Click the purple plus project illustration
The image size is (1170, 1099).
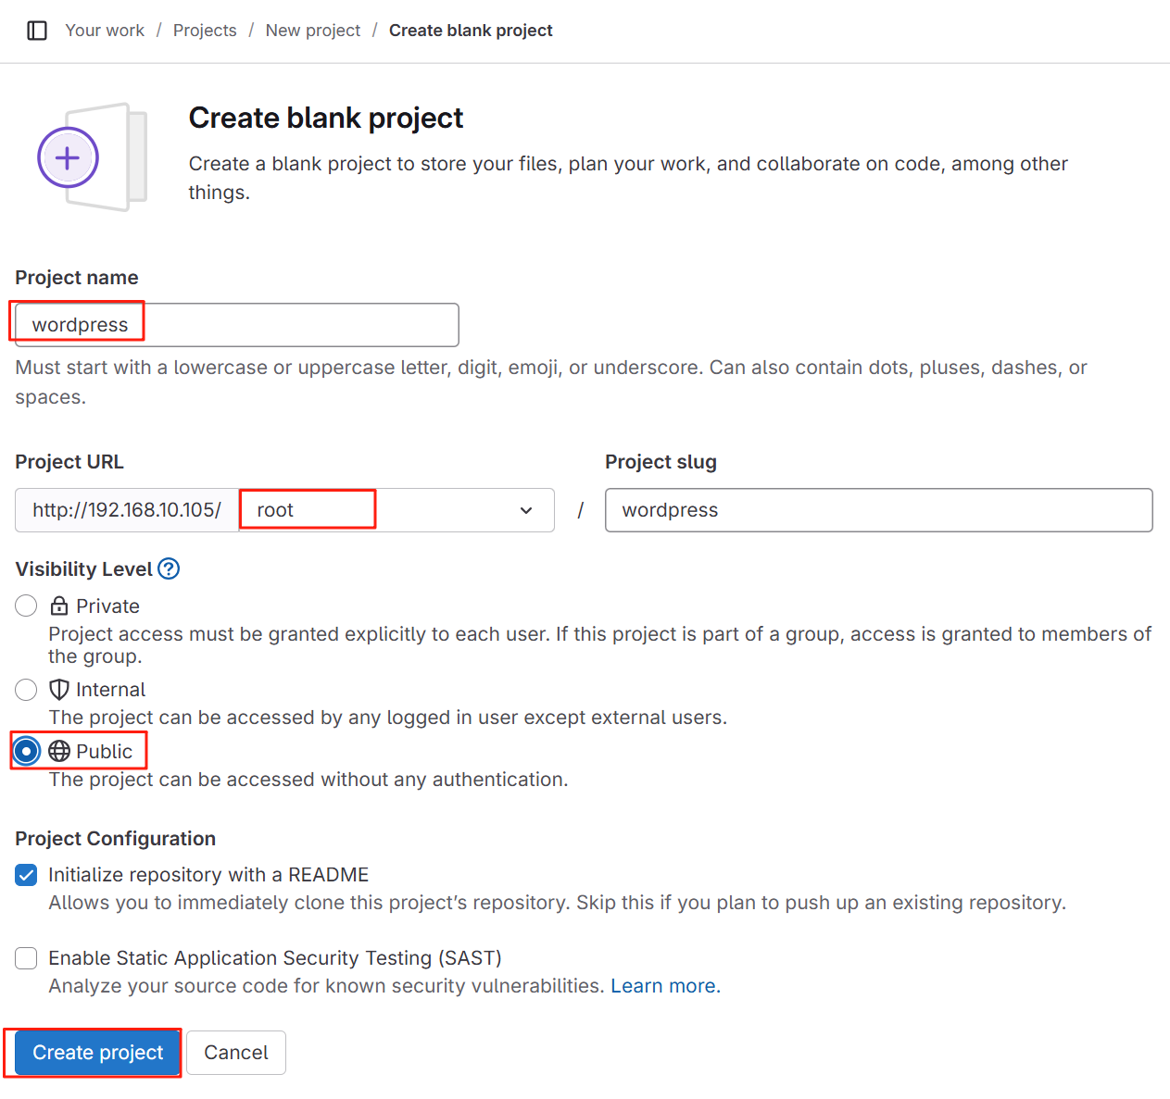tap(92, 156)
